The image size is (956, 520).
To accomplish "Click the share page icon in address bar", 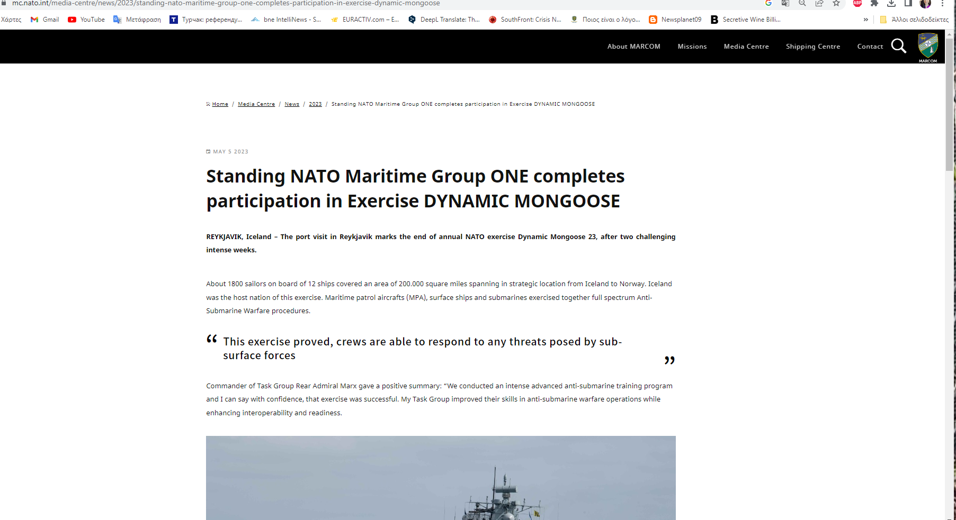I will pyautogui.click(x=819, y=3).
